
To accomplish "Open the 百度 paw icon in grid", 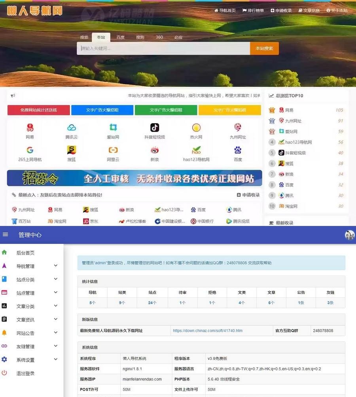I will [238, 150].
